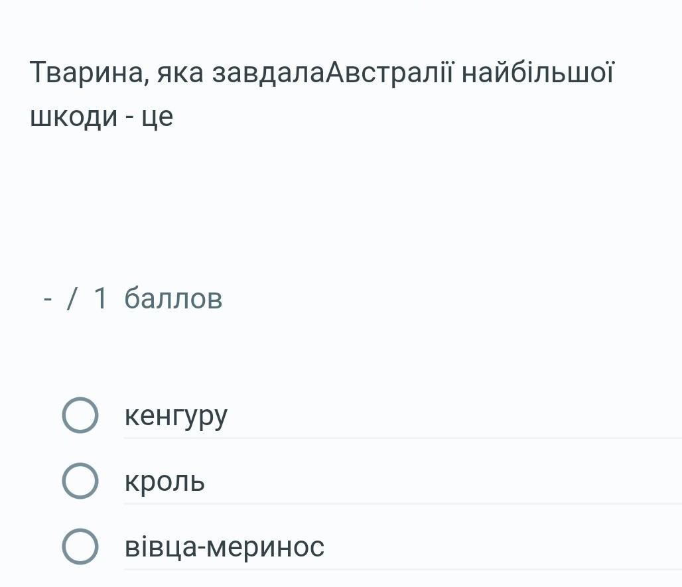Click the "вівца-меринос" answer label text
This screenshot has width=682, height=587.
coord(224,547)
